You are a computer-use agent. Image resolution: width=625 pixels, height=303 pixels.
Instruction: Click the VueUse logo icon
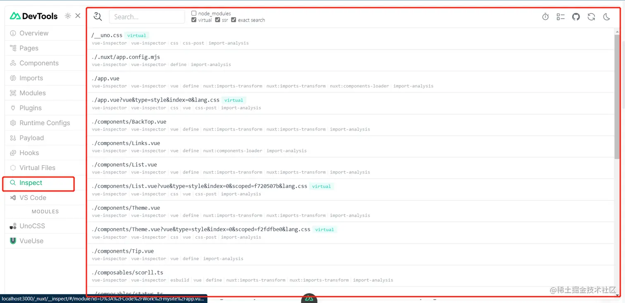[13, 241]
